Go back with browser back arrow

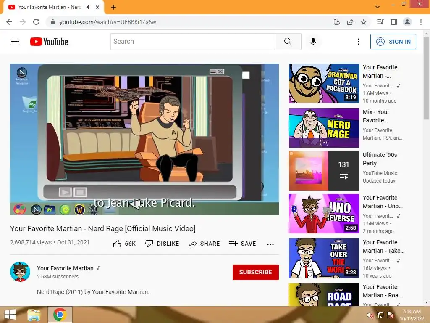click(9, 22)
